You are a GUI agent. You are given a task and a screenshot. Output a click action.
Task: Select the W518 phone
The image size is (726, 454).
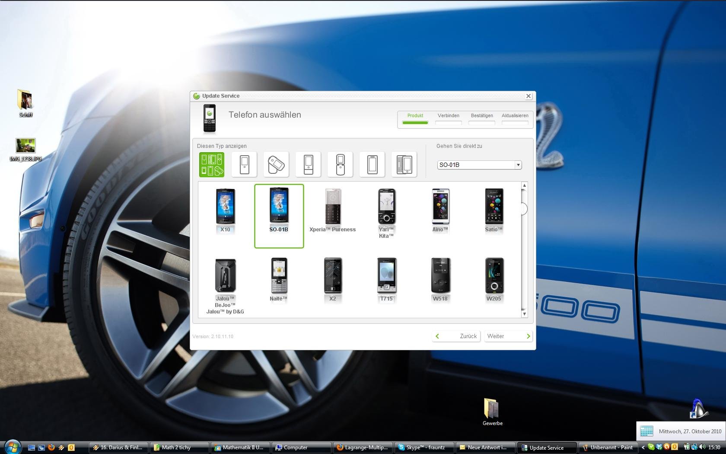click(x=440, y=280)
